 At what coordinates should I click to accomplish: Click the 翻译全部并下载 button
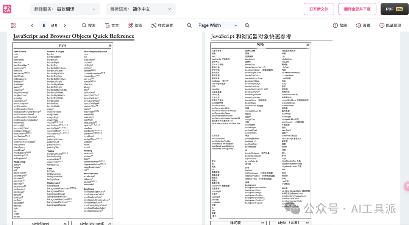[357, 9]
